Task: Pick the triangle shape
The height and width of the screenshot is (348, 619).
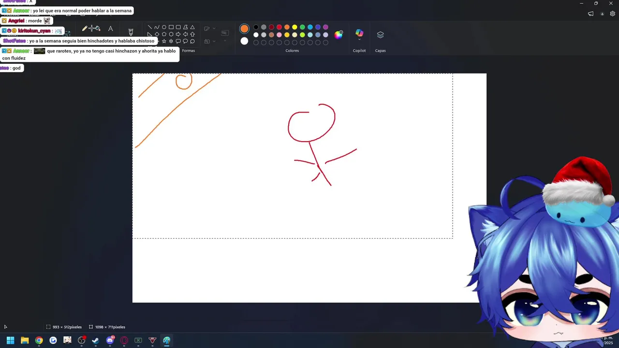Action: coord(192,27)
